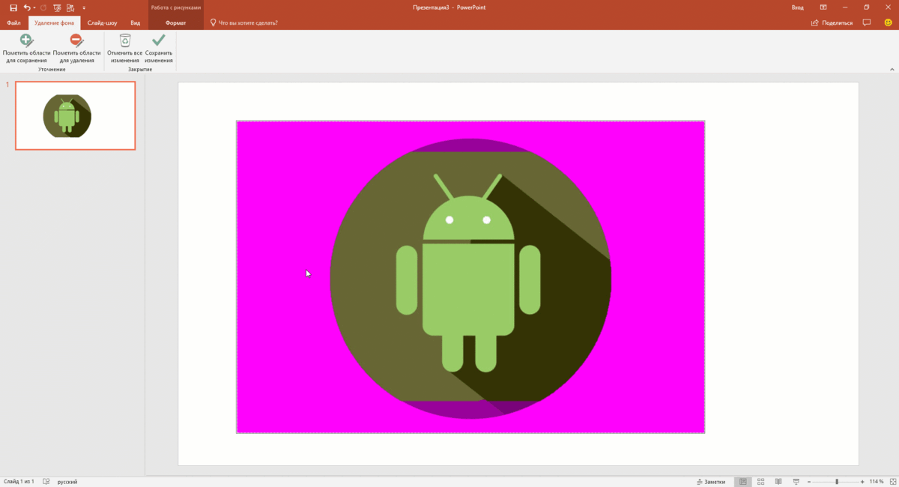Toggle the Заметки notes pane button

711,482
